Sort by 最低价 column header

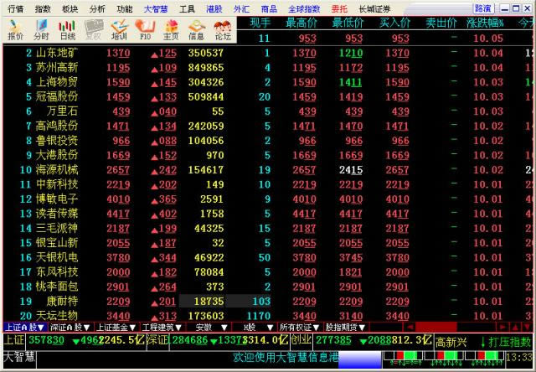point(348,23)
